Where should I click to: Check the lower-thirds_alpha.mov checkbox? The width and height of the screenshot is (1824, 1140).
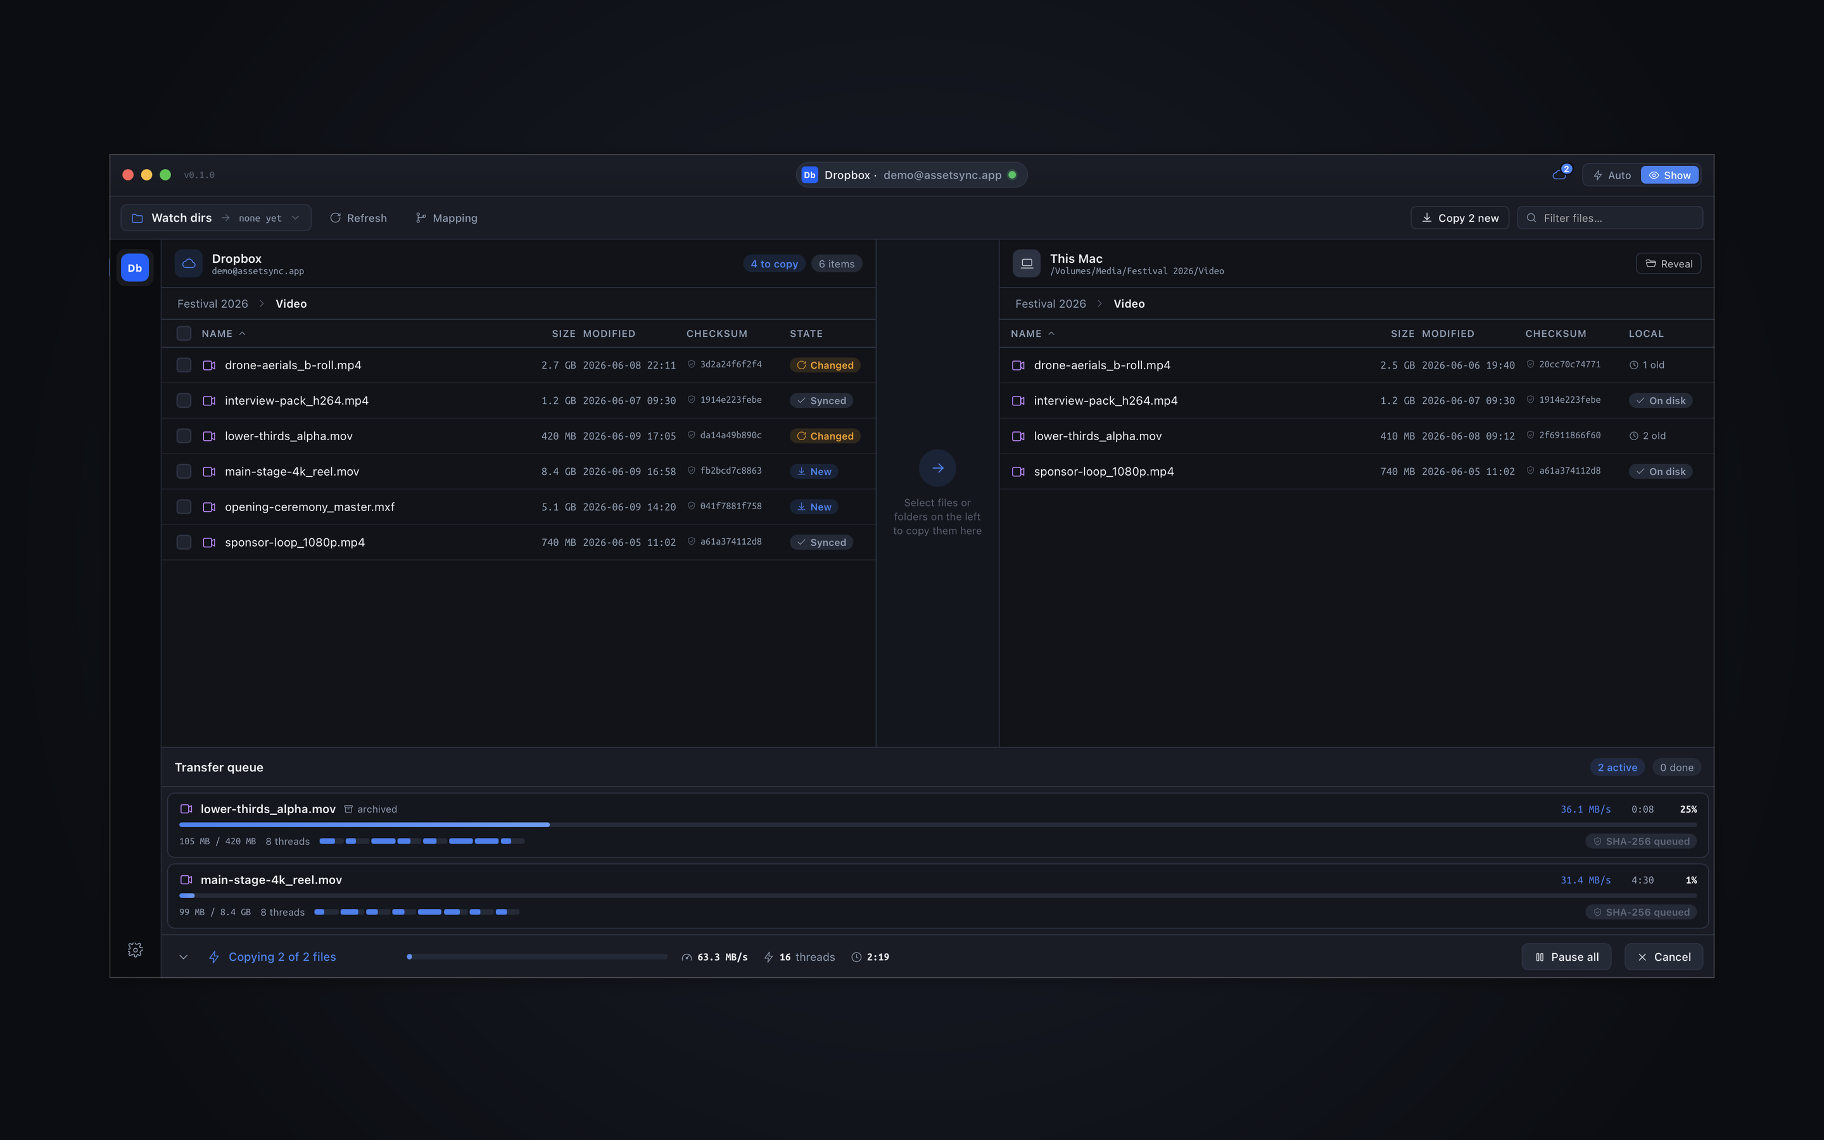[184, 436]
